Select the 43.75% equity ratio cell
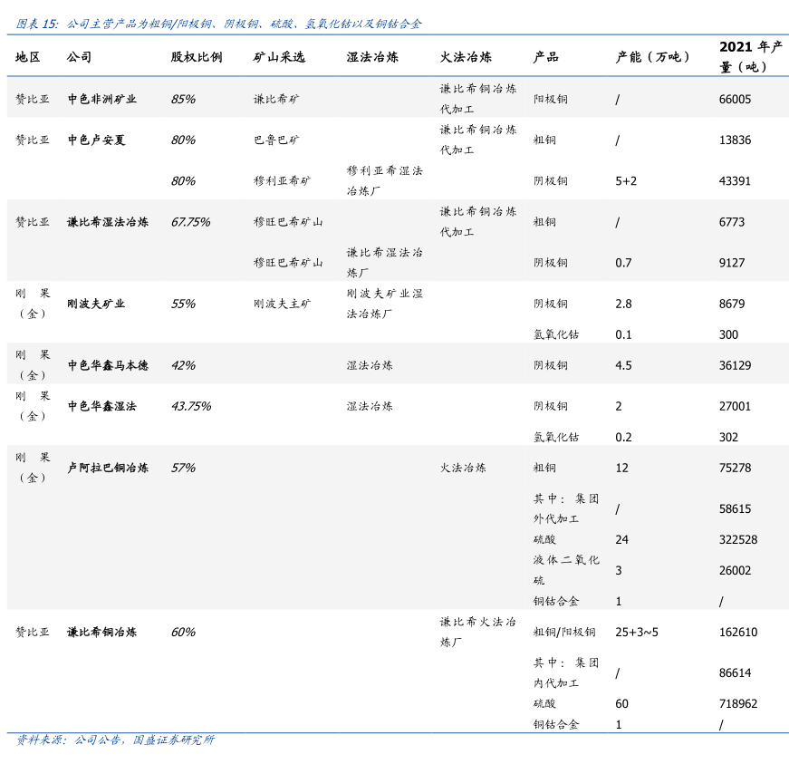This screenshot has height=764, width=789. click(x=190, y=406)
